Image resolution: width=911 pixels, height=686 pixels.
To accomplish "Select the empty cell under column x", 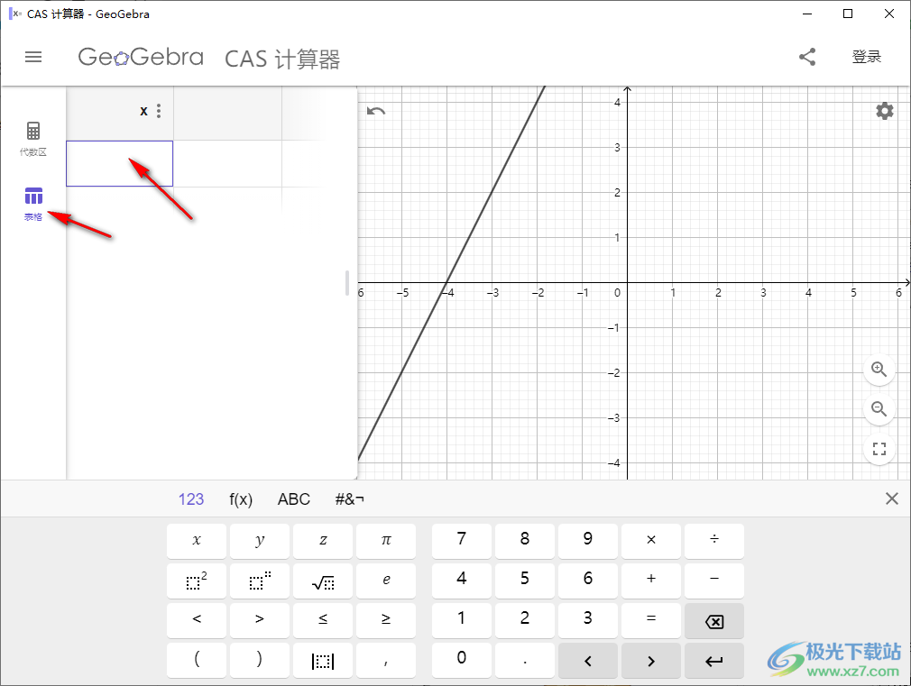I will point(119,163).
